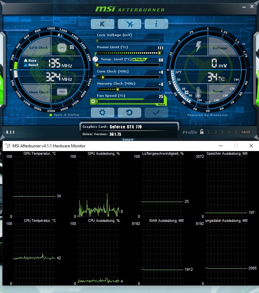This screenshot has height=293, width=259.
Task: Select profile slot 5
Action: click(235, 132)
